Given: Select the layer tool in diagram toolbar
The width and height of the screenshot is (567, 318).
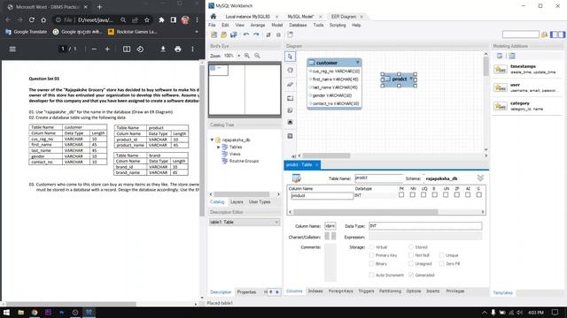Looking at the screenshot, I should [290, 98].
